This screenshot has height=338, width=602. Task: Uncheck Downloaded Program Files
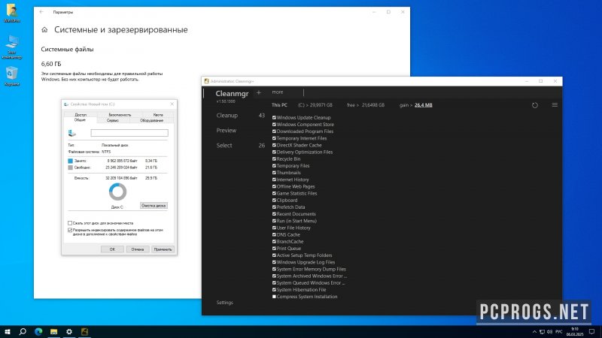coord(274,131)
